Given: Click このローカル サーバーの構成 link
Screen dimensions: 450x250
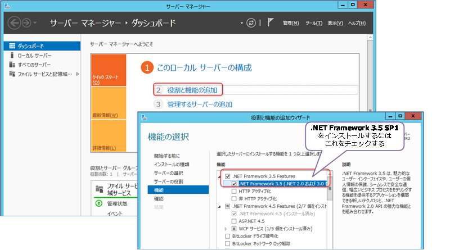Looking at the screenshot, I should click(x=204, y=68).
